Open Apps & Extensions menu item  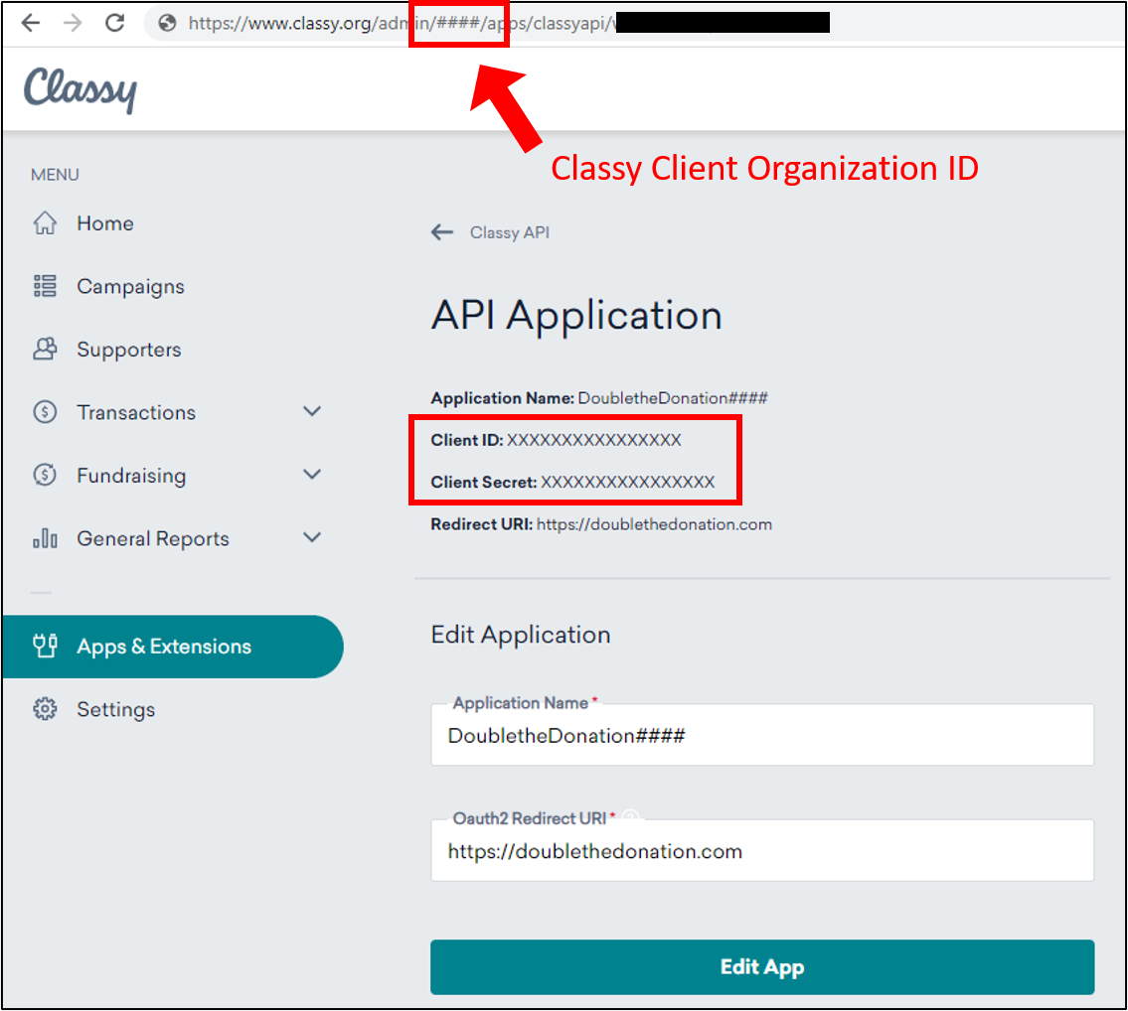click(164, 647)
